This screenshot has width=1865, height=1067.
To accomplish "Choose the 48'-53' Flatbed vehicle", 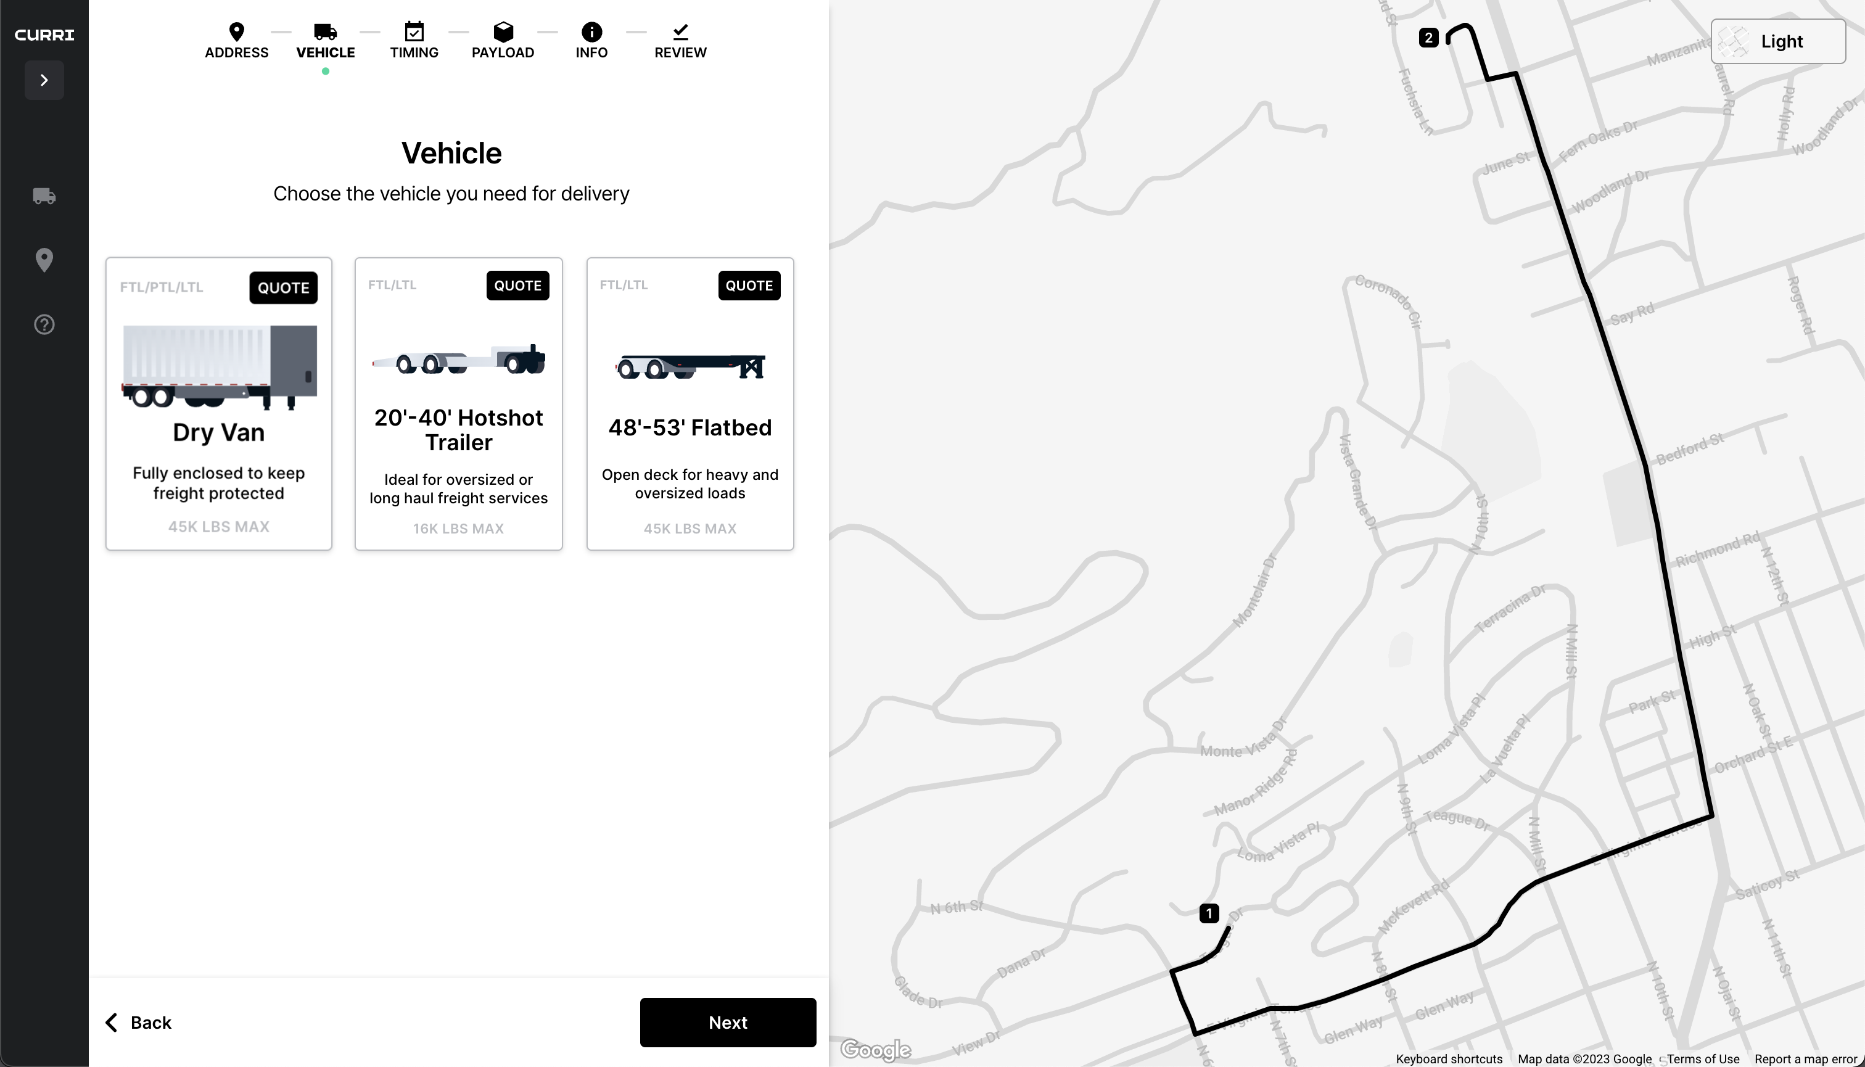I will click(690, 404).
